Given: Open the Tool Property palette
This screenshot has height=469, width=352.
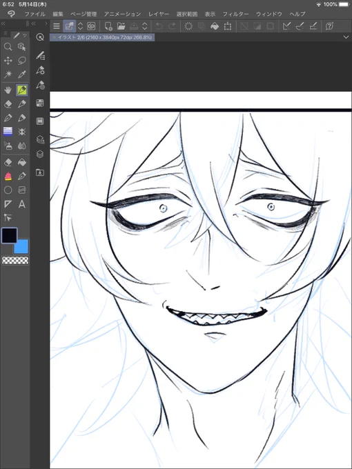Looking at the screenshot, I should 40,70.
